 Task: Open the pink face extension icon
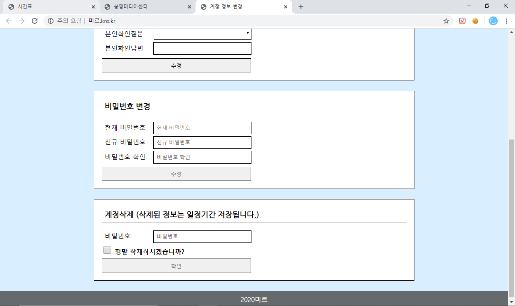(x=462, y=21)
